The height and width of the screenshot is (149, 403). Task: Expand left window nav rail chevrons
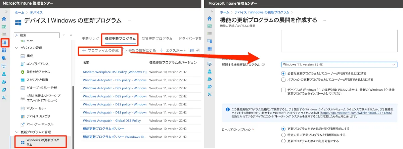click(6, 11)
